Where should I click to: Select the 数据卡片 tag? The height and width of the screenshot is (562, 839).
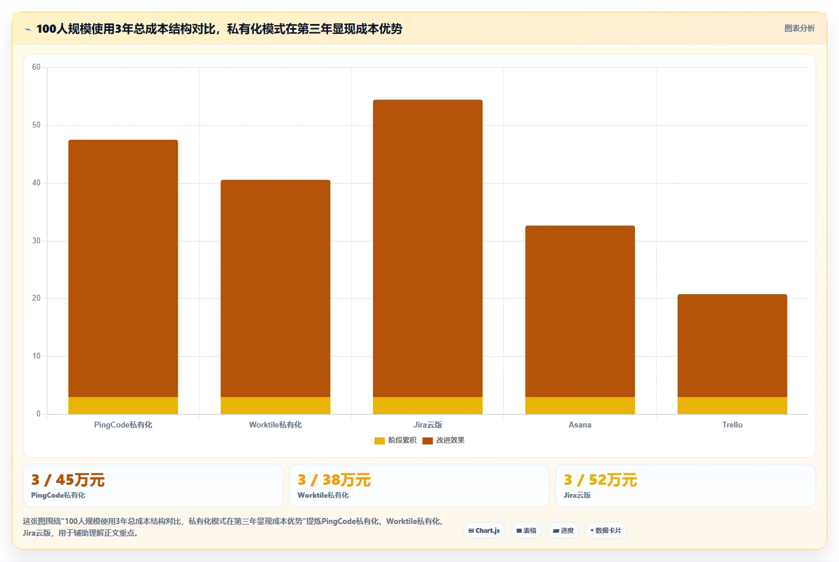(605, 530)
